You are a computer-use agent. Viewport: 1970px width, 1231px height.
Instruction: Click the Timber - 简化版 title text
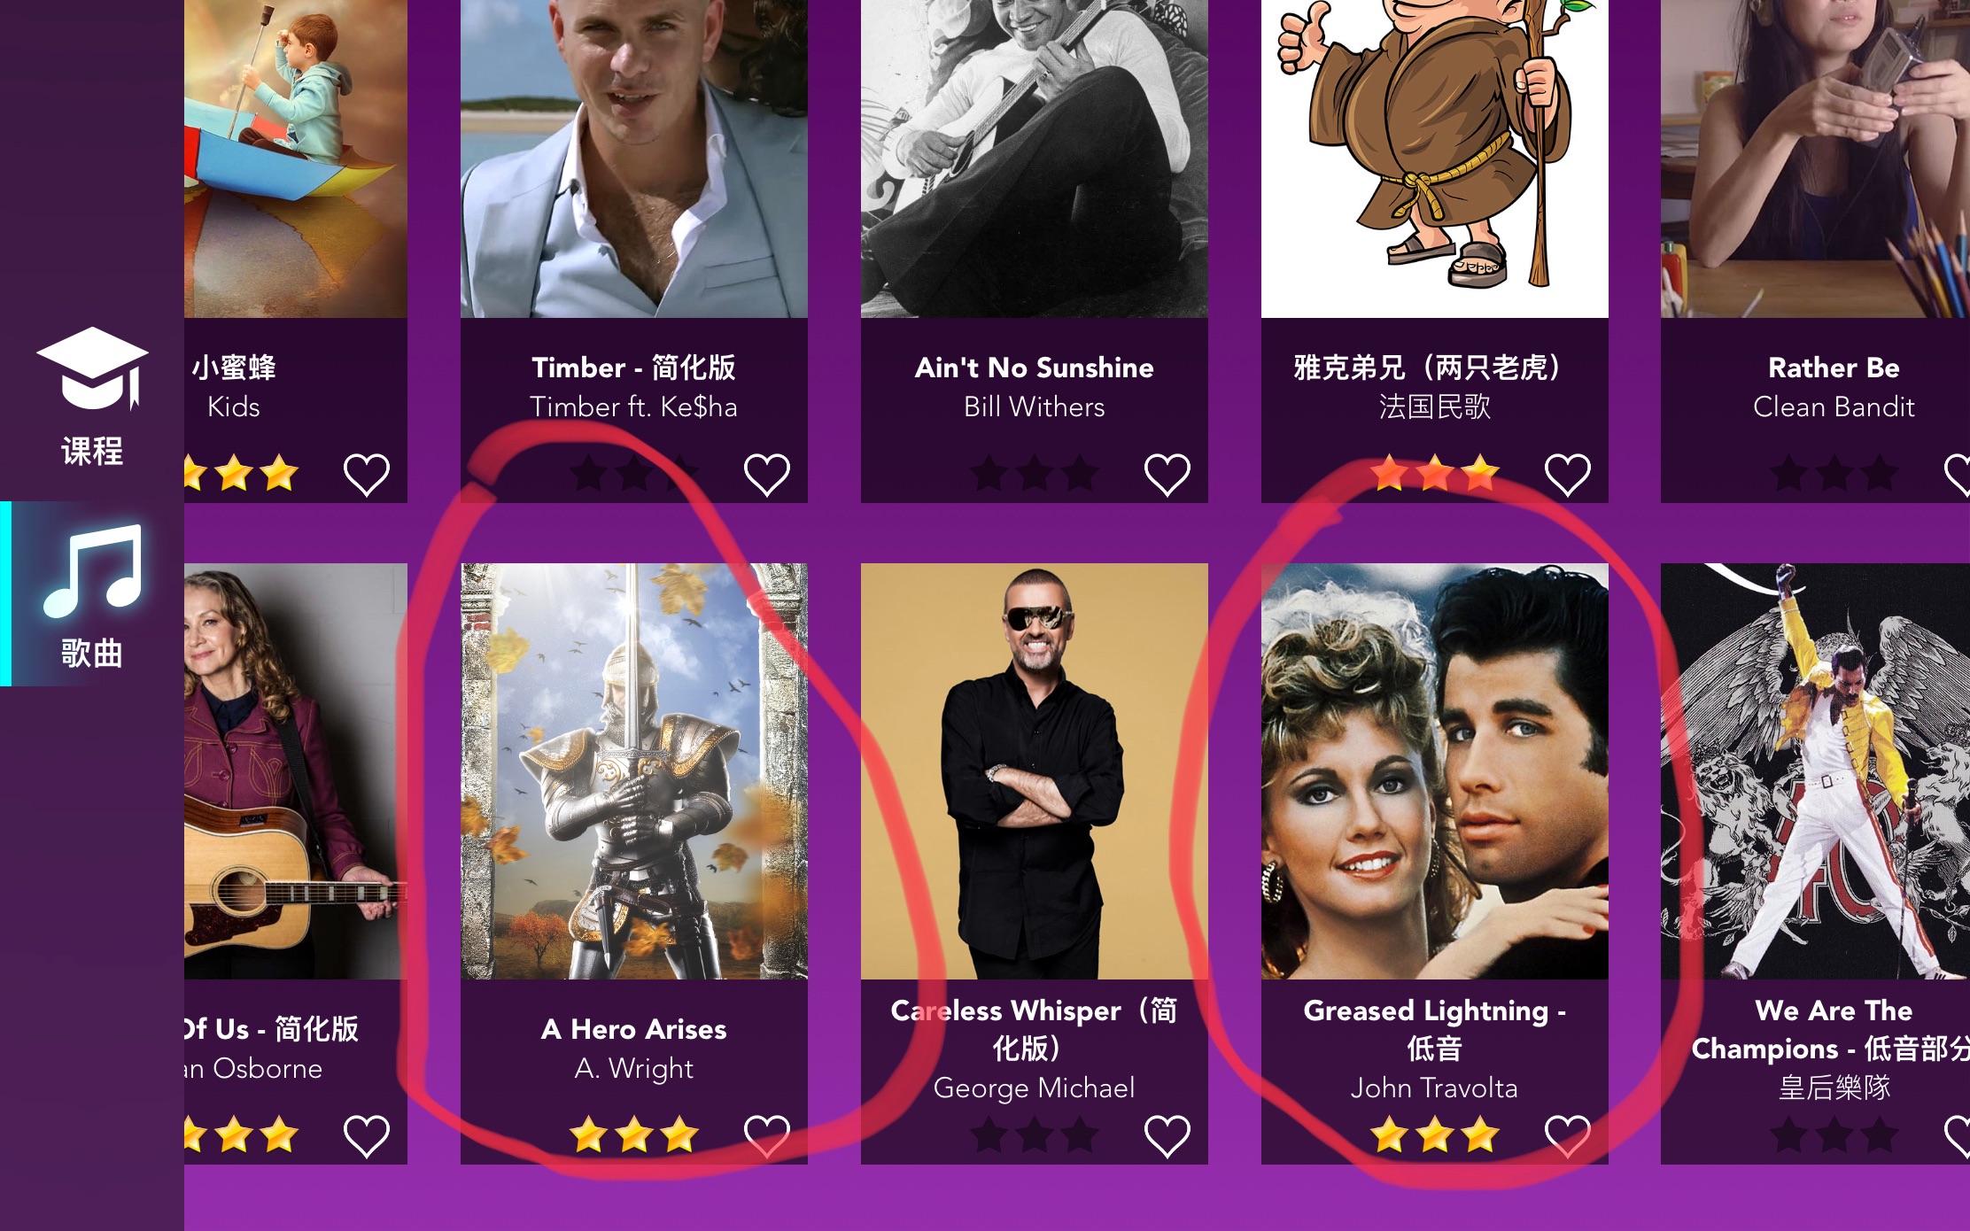pos(634,368)
